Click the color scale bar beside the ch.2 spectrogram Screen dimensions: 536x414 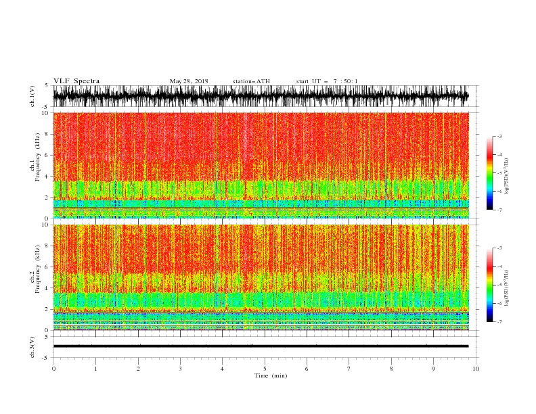point(489,285)
